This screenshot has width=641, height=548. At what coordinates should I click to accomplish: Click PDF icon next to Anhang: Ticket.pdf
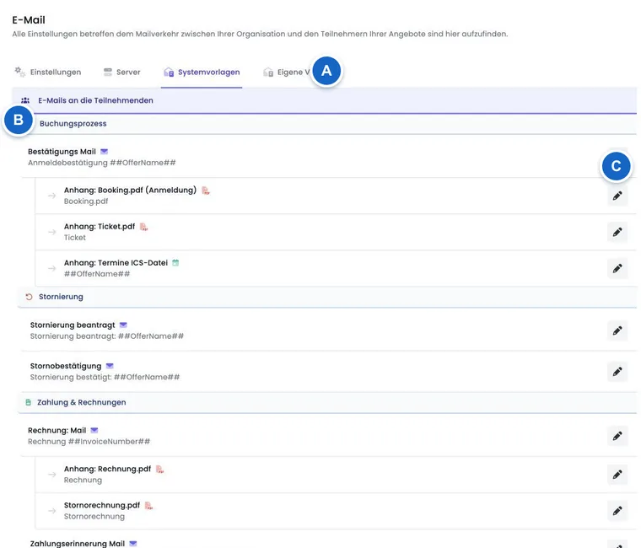pyautogui.click(x=143, y=227)
